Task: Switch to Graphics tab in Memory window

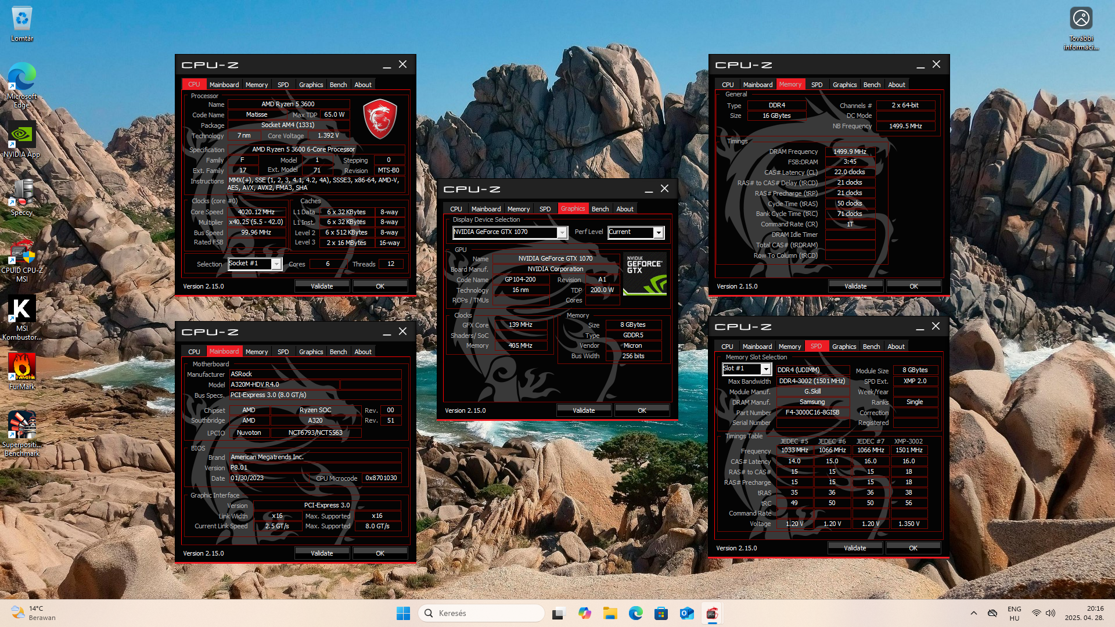Action: coord(844,85)
